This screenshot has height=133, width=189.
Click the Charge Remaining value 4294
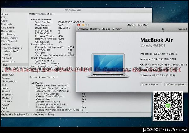pyautogui.click(x=71, y=47)
